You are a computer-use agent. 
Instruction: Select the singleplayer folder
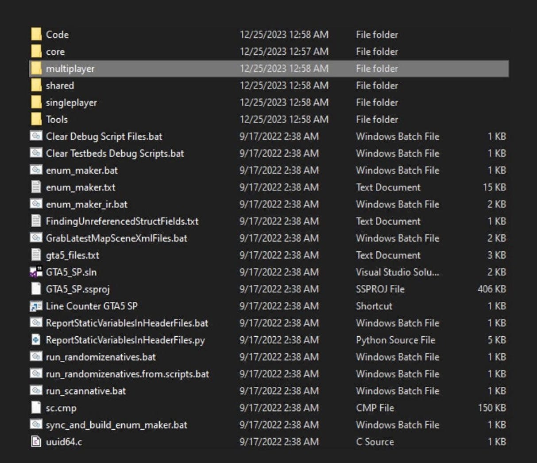tap(71, 102)
